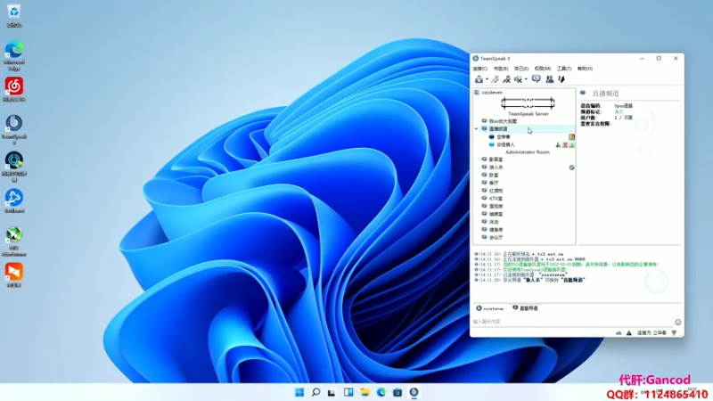Open the NetEase Cloud Music desktop shortcut
Viewport: 713px width, 401px height.
point(14,89)
